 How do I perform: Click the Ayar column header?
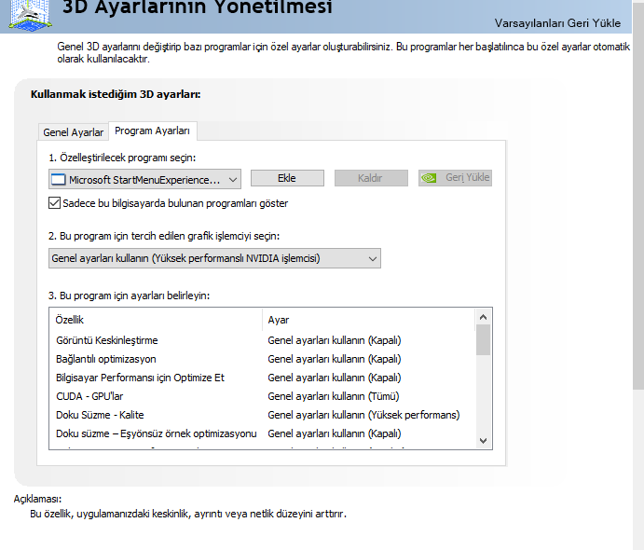coord(279,320)
